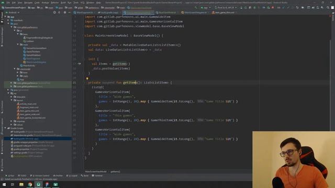This screenshot has height=188, width=335.
Task: Switch to build.gradle (app) editor tab
Action: coord(109,13)
